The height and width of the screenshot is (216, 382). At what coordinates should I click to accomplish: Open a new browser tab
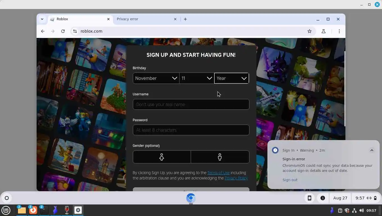point(185,19)
